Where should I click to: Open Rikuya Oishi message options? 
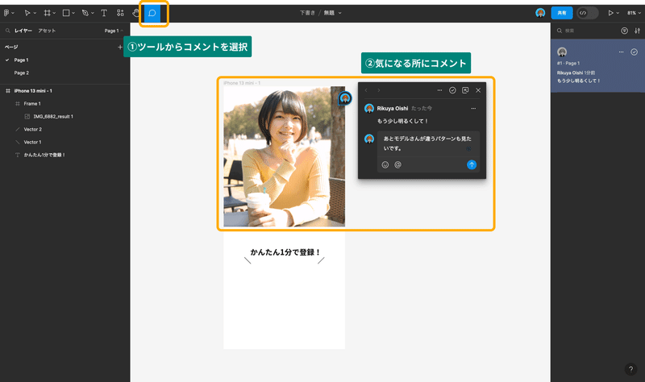(x=473, y=109)
